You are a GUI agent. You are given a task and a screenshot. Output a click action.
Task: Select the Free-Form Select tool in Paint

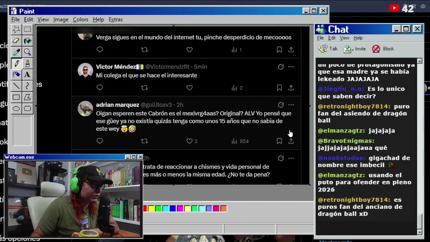click(x=16, y=30)
